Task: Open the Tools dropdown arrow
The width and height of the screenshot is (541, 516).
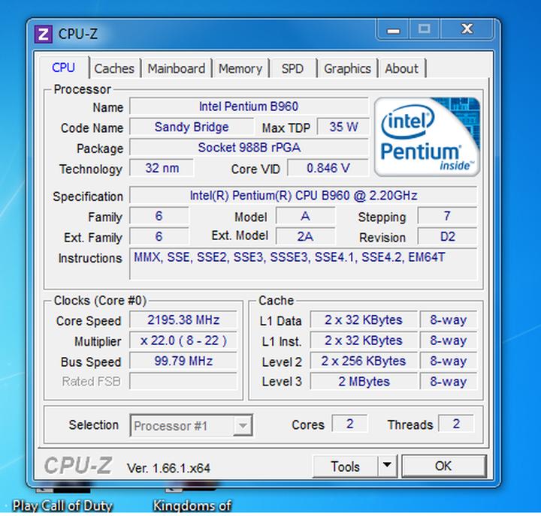Action: point(388,466)
